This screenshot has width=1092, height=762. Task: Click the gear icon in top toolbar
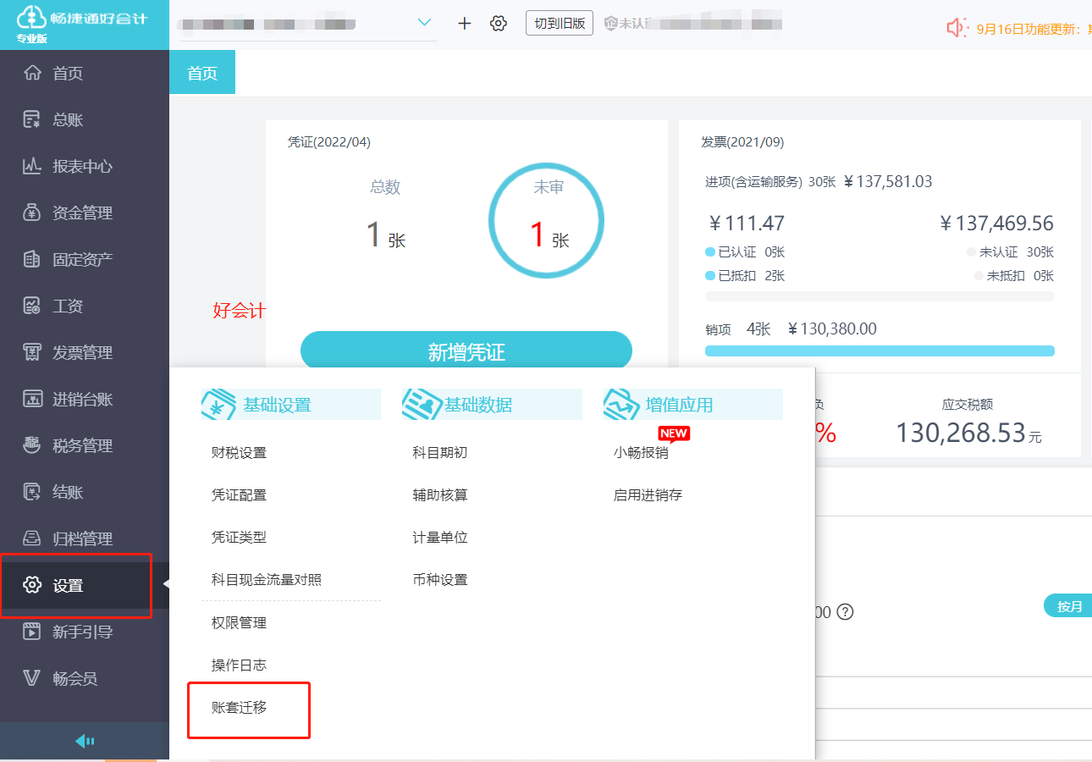(x=499, y=23)
